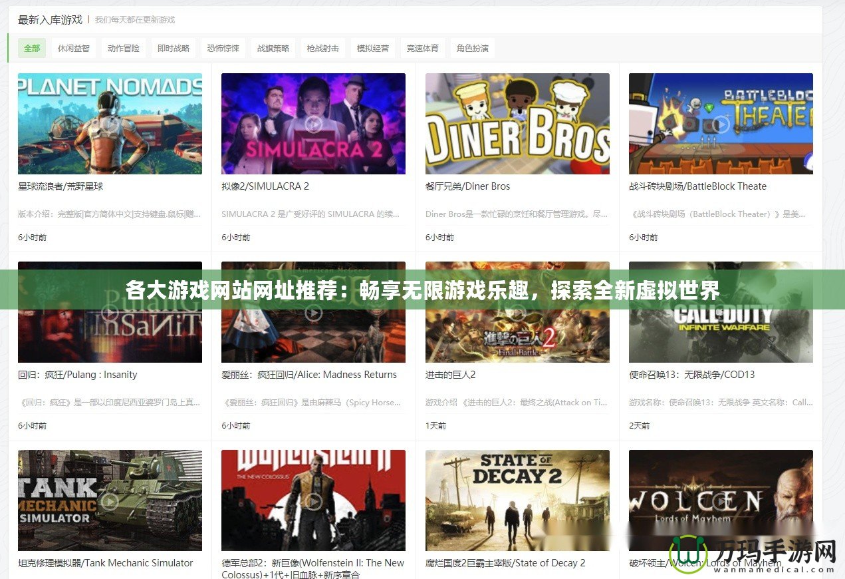This screenshot has height=579, width=845.
Task: Open the 动作冒险 category tab
Action: [124, 48]
